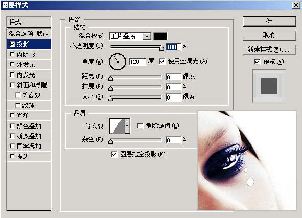Select the 样式 list header

pyautogui.click(x=29, y=22)
